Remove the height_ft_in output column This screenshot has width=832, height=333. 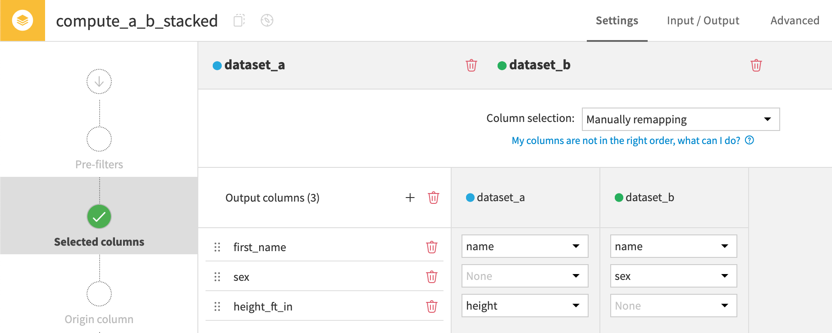[432, 306]
